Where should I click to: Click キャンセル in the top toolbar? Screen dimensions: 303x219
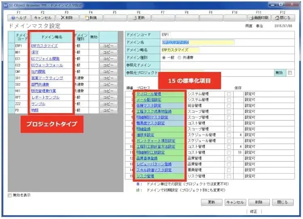pos(42,18)
